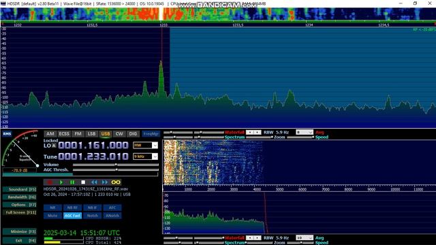Adjust the upper Speed slider
Image resolution: width=436 pixels, height=245 pixels.
(300, 137)
